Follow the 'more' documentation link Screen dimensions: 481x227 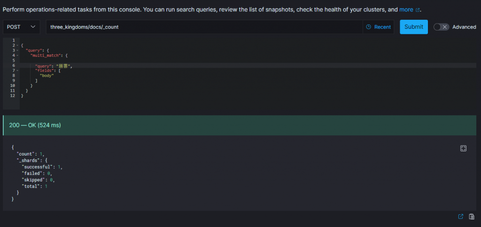pyautogui.click(x=406, y=9)
